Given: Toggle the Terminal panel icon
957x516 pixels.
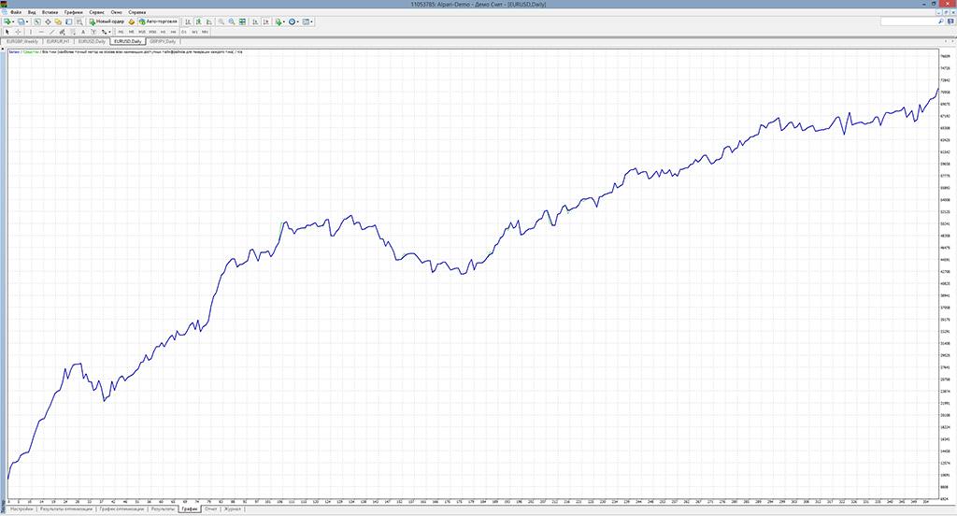Looking at the screenshot, I should 68,21.
